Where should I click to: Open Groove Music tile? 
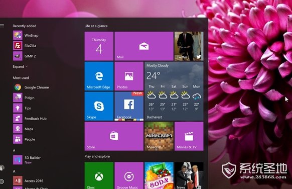pyautogui.click(x=129, y=175)
